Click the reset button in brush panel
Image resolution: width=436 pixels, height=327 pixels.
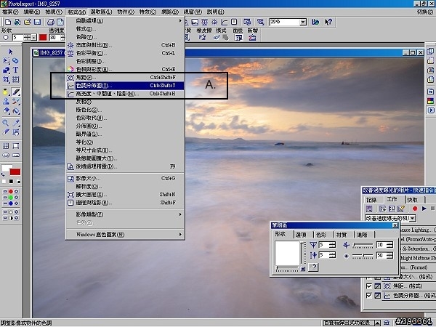pyautogui.click(x=314, y=267)
